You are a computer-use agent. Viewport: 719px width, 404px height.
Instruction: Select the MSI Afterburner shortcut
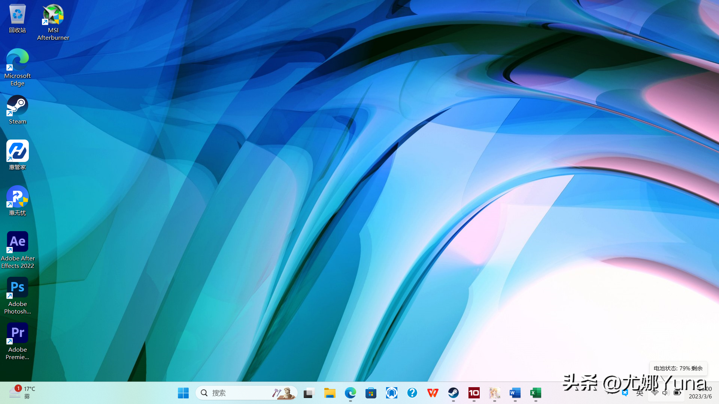53,22
